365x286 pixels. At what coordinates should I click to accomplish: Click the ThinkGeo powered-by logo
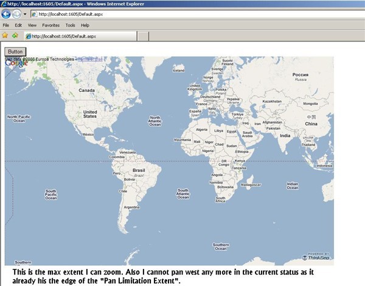316,256
